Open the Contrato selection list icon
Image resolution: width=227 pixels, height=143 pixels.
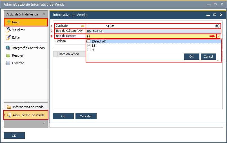coord(217,26)
